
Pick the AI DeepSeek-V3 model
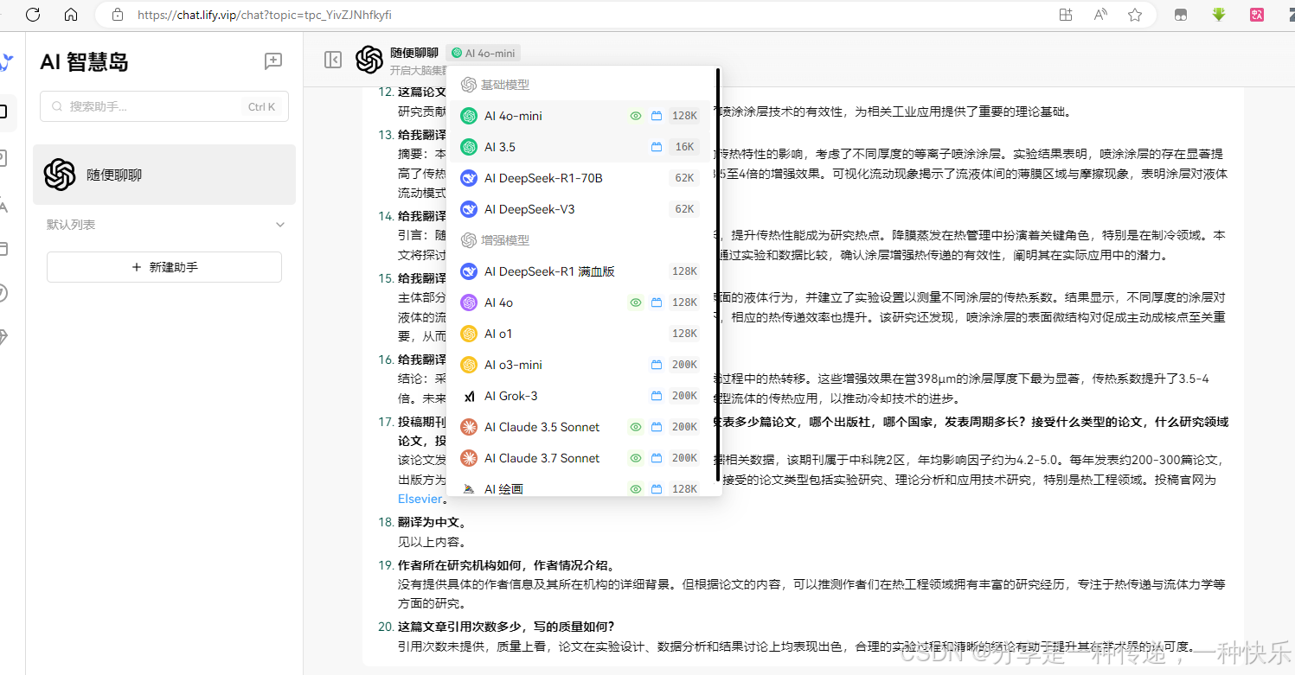580,209
